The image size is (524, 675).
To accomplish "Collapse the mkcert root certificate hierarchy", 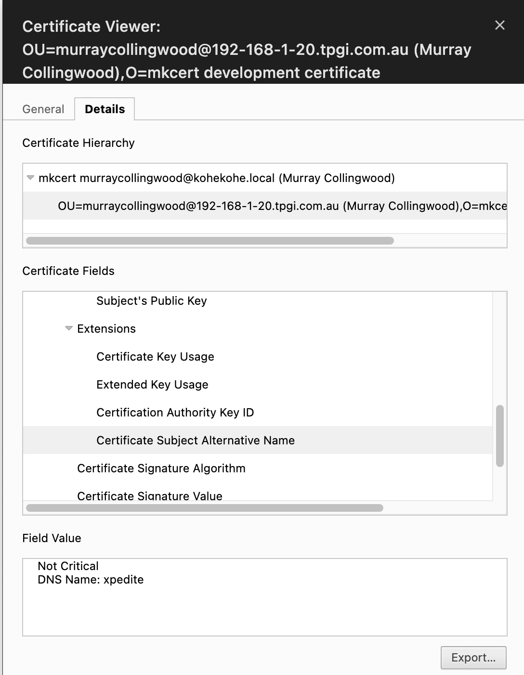I will [x=30, y=178].
